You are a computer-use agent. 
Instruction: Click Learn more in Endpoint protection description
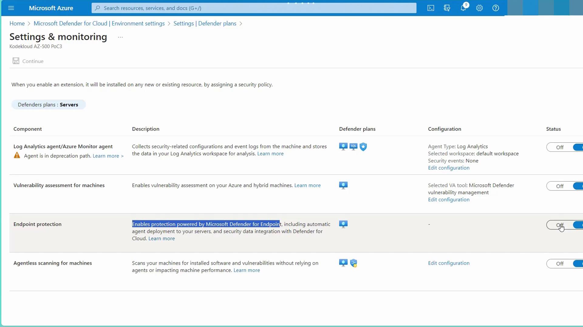pyautogui.click(x=162, y=239)
